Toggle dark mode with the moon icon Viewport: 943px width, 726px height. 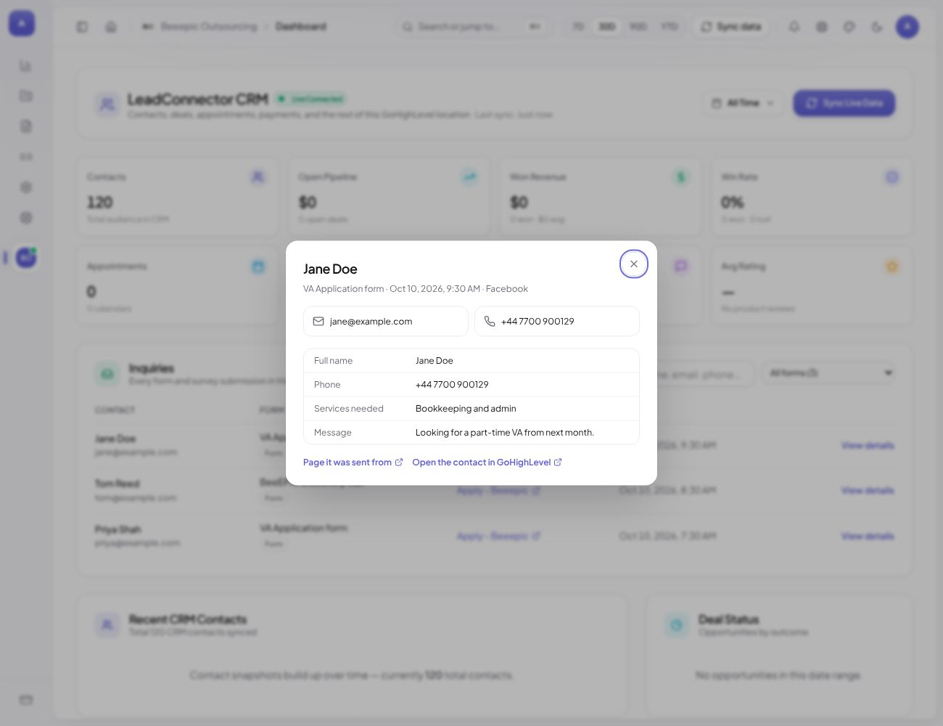[x=877, y=27]
